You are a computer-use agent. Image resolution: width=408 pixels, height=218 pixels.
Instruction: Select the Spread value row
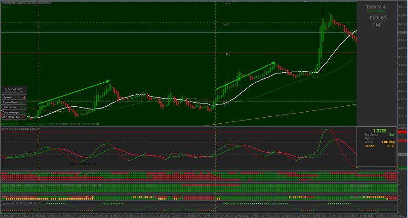click(x=14, y=98)
